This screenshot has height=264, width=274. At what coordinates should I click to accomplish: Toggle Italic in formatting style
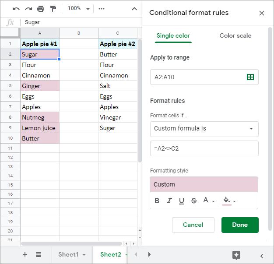point(169,201)
